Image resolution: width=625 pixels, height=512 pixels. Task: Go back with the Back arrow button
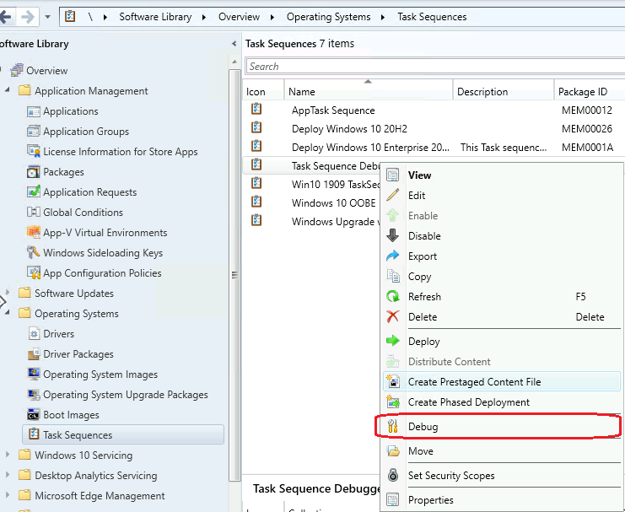[8, 17]
